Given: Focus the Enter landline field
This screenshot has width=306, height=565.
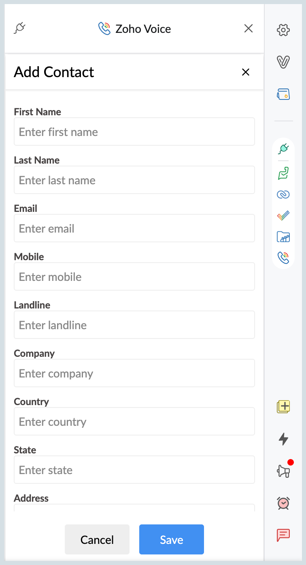Looking at the screenshot, I should pos(134,325).
